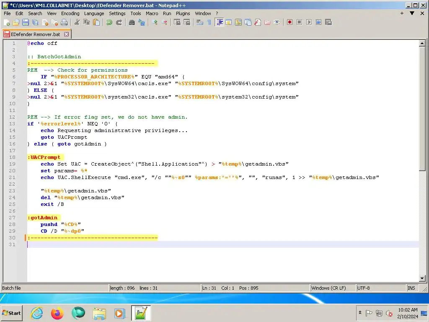The height and width of the screenshot is (322, 429).
Task: Save the current file with the diskette icon
Action: (26, 23)
